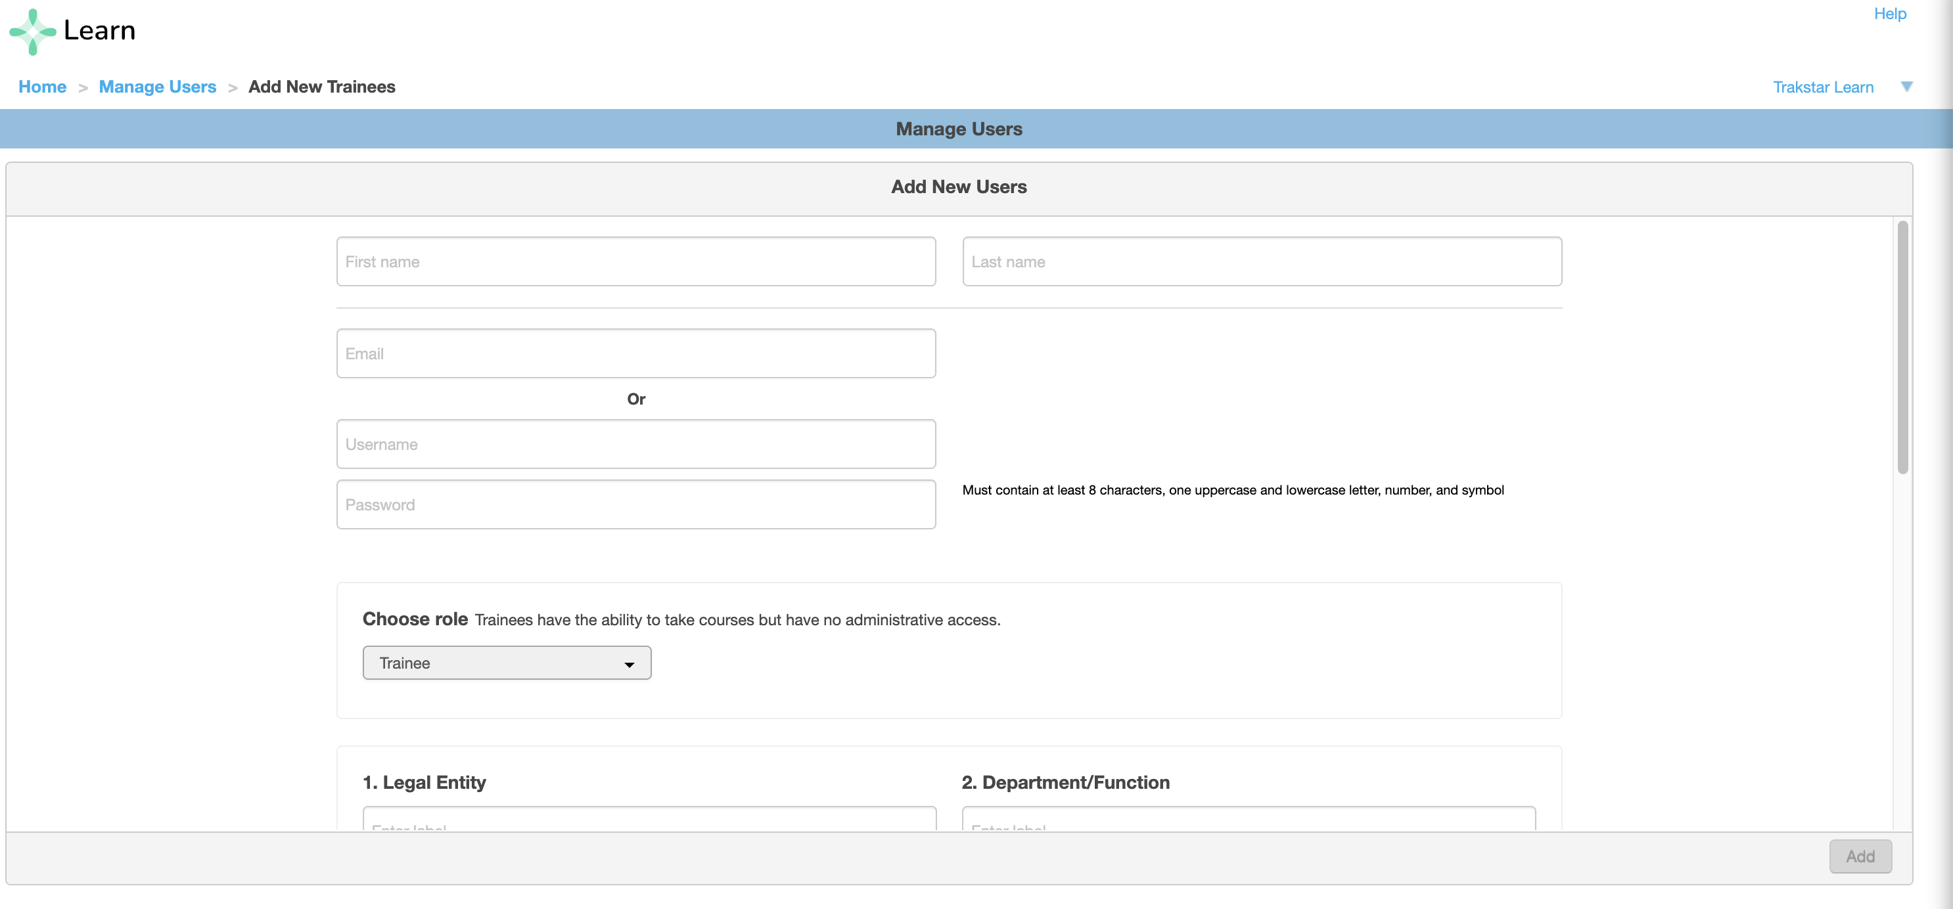Go to the Home breadcrumb
This screenshot has width=1953, height=909.
pyautogui.click(x=43, y=87)
